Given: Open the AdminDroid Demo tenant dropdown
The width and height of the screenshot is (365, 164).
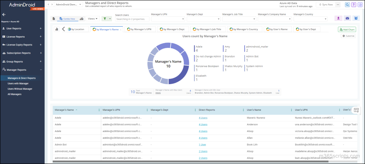Looking at the screenshot, I should [x=69, y=5].
